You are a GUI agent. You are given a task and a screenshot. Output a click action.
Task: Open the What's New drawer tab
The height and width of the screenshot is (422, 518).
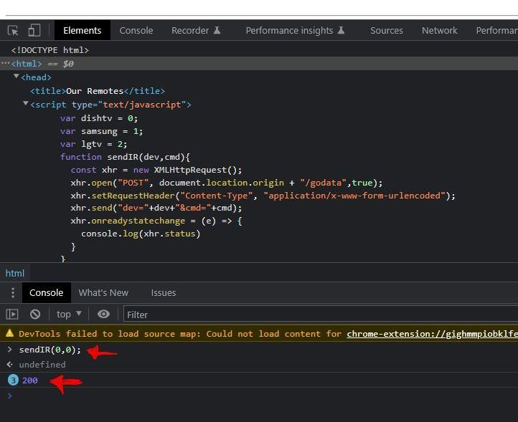pyautogui.click(x=103, y=292)
